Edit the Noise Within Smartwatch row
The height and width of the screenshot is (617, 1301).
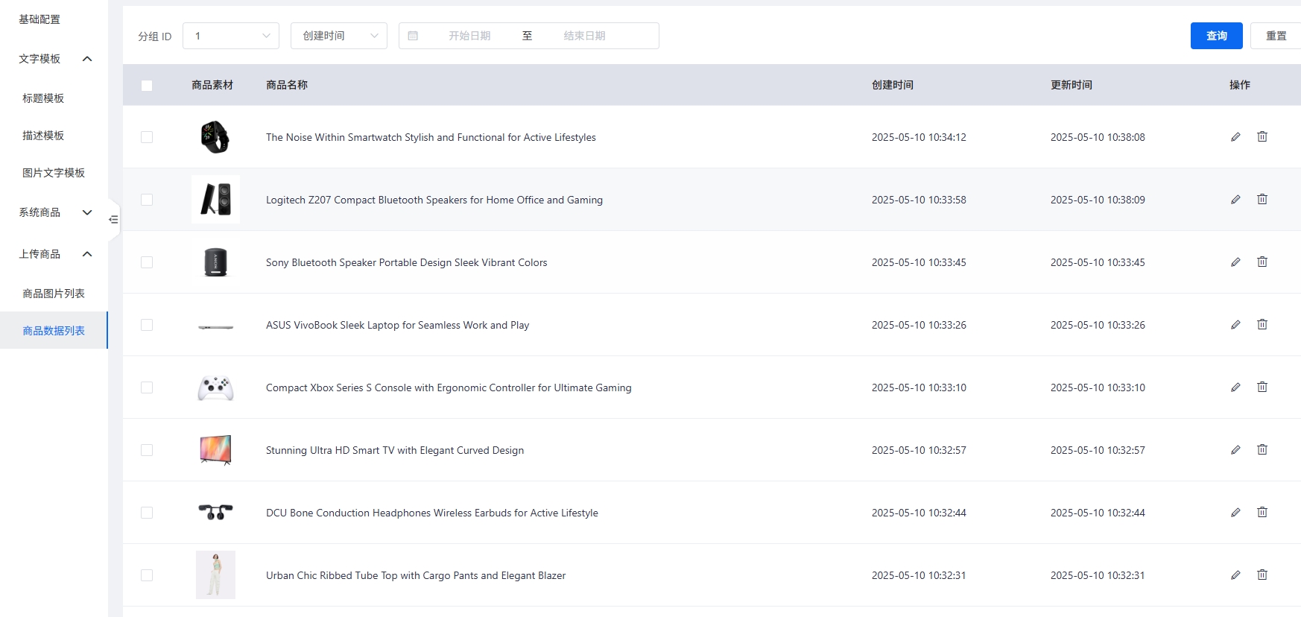(1235, 137)
